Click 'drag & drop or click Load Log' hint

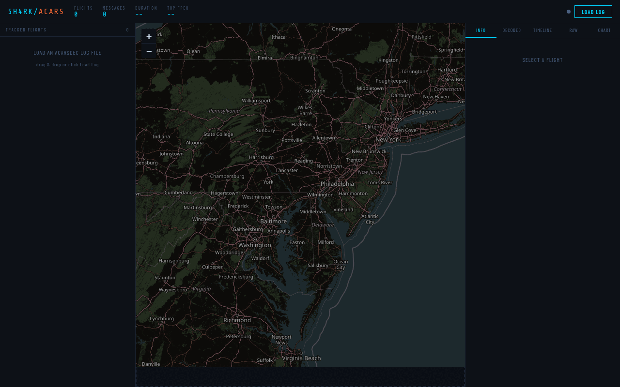[67, 65]
